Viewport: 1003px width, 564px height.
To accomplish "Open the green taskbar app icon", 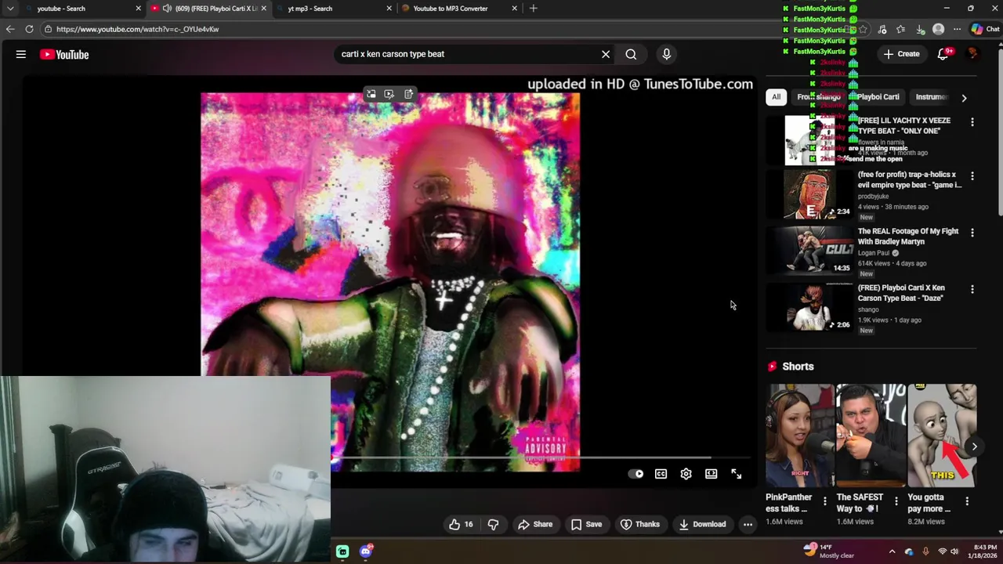I will [342, 551].
